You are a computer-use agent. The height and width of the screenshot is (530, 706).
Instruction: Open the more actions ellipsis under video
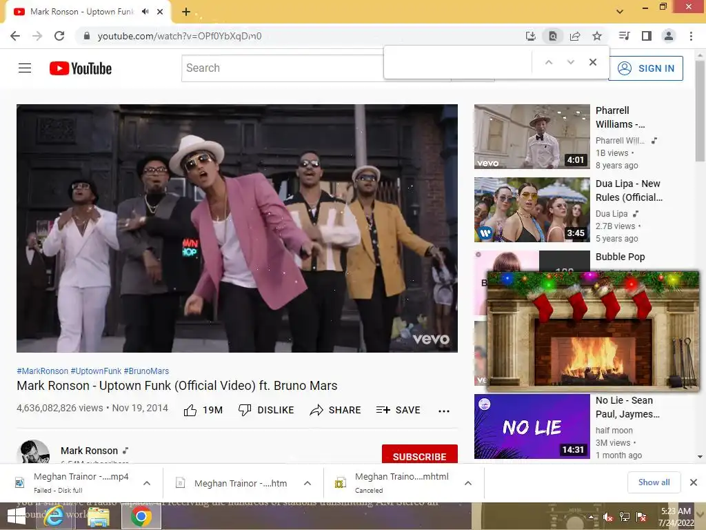coord(444,411)
